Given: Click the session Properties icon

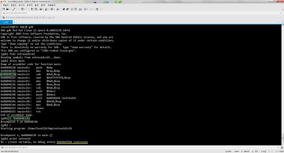Looking at the screenshot, I should (x=22, y=9).
